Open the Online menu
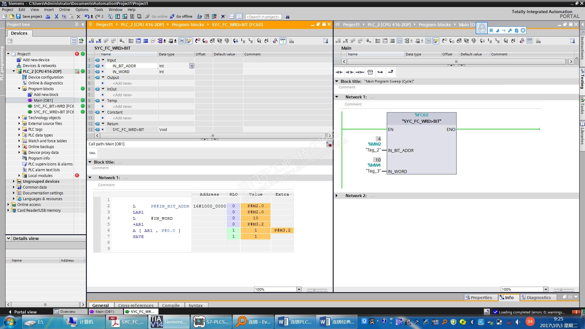This screenshot has height=329, width=585. (64, 9)
